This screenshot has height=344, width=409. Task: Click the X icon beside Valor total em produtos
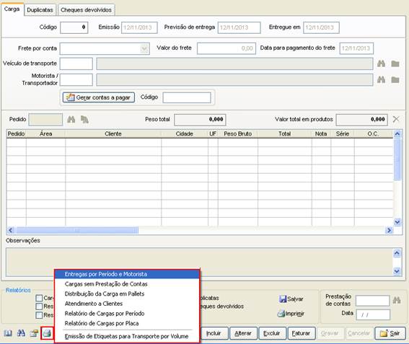(x=396, y=119)
